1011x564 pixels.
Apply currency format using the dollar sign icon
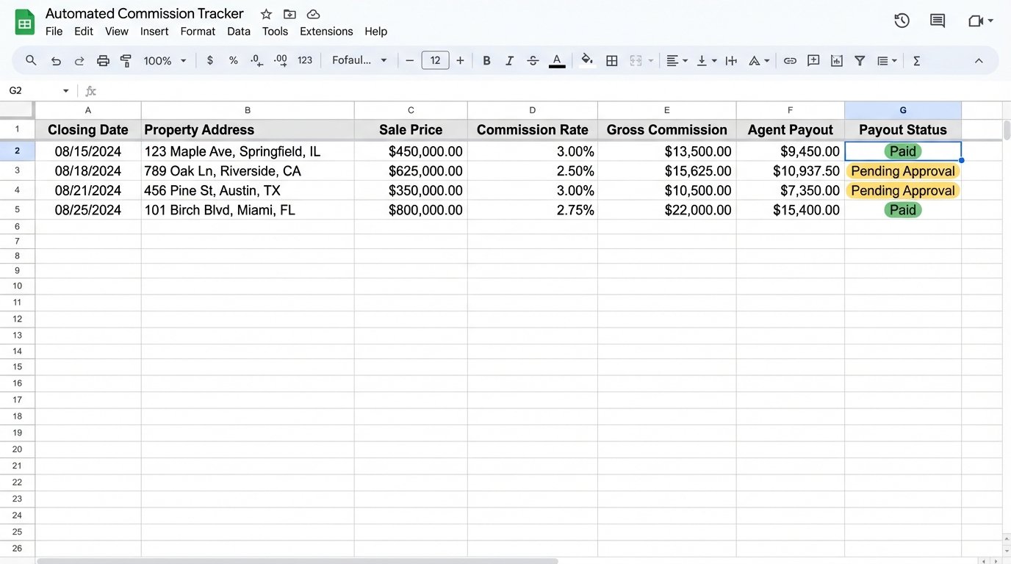210,60
